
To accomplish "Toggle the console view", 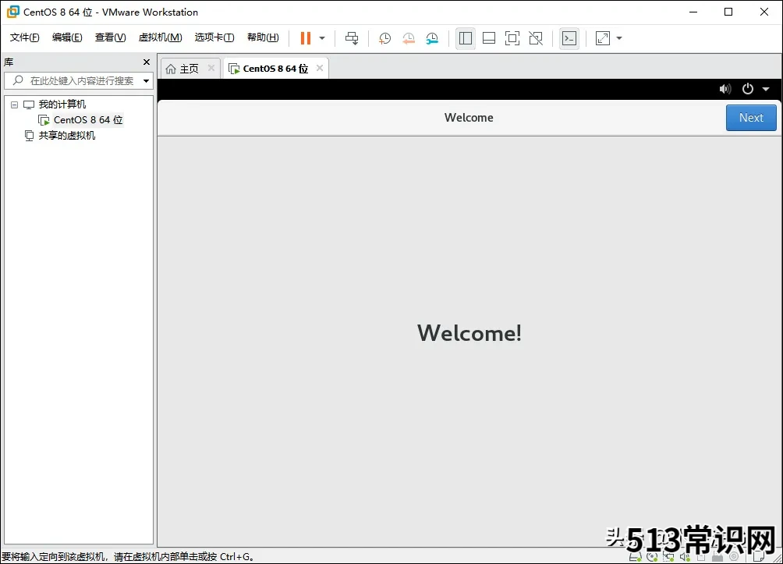I will 569,38.
